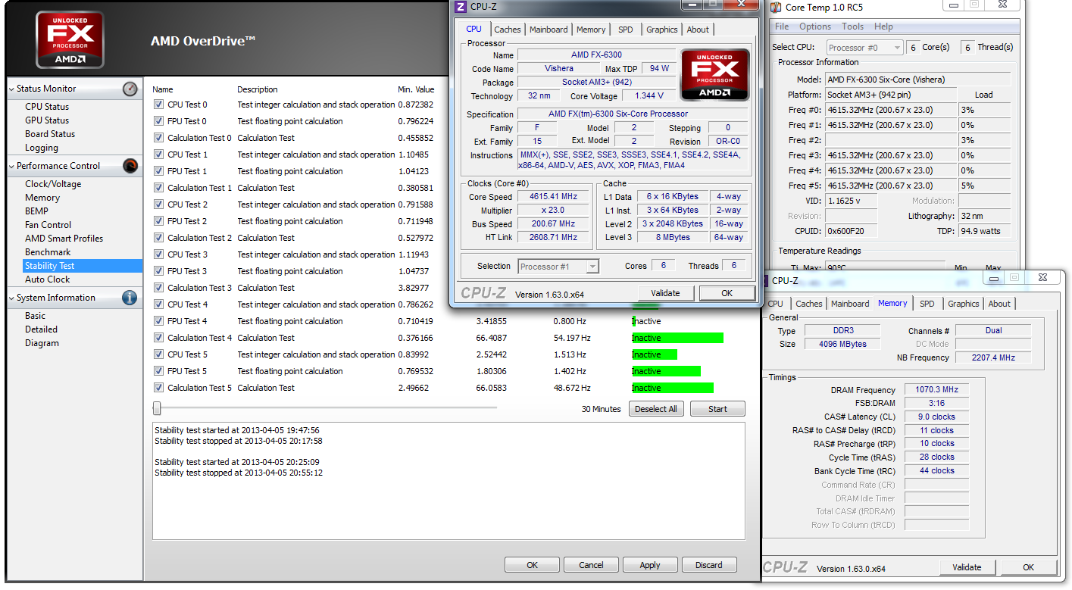Screen dimensions: 1072x590
Task: Open the Auto Clock sidebar item
Action: pyautogui.click(x=48, y=279)
